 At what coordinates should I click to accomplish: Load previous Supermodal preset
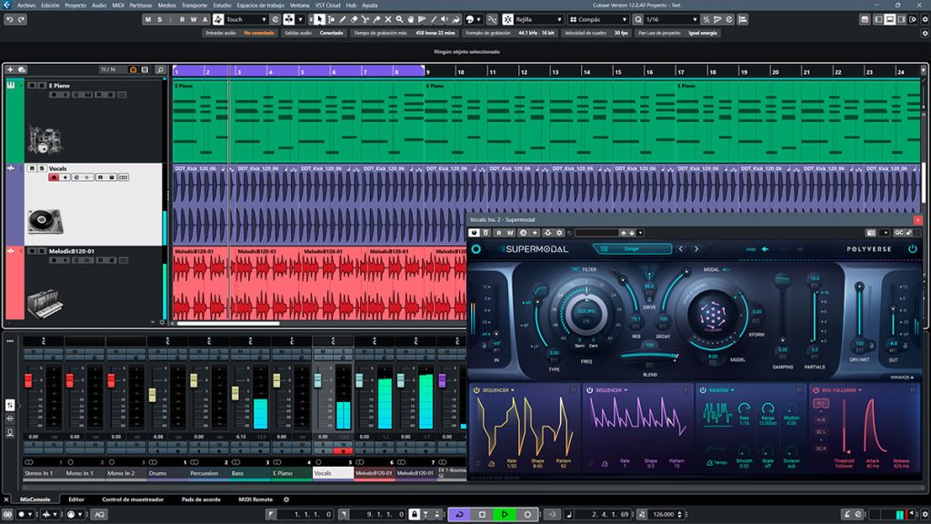pyautogui.click(x=681, y=249)
